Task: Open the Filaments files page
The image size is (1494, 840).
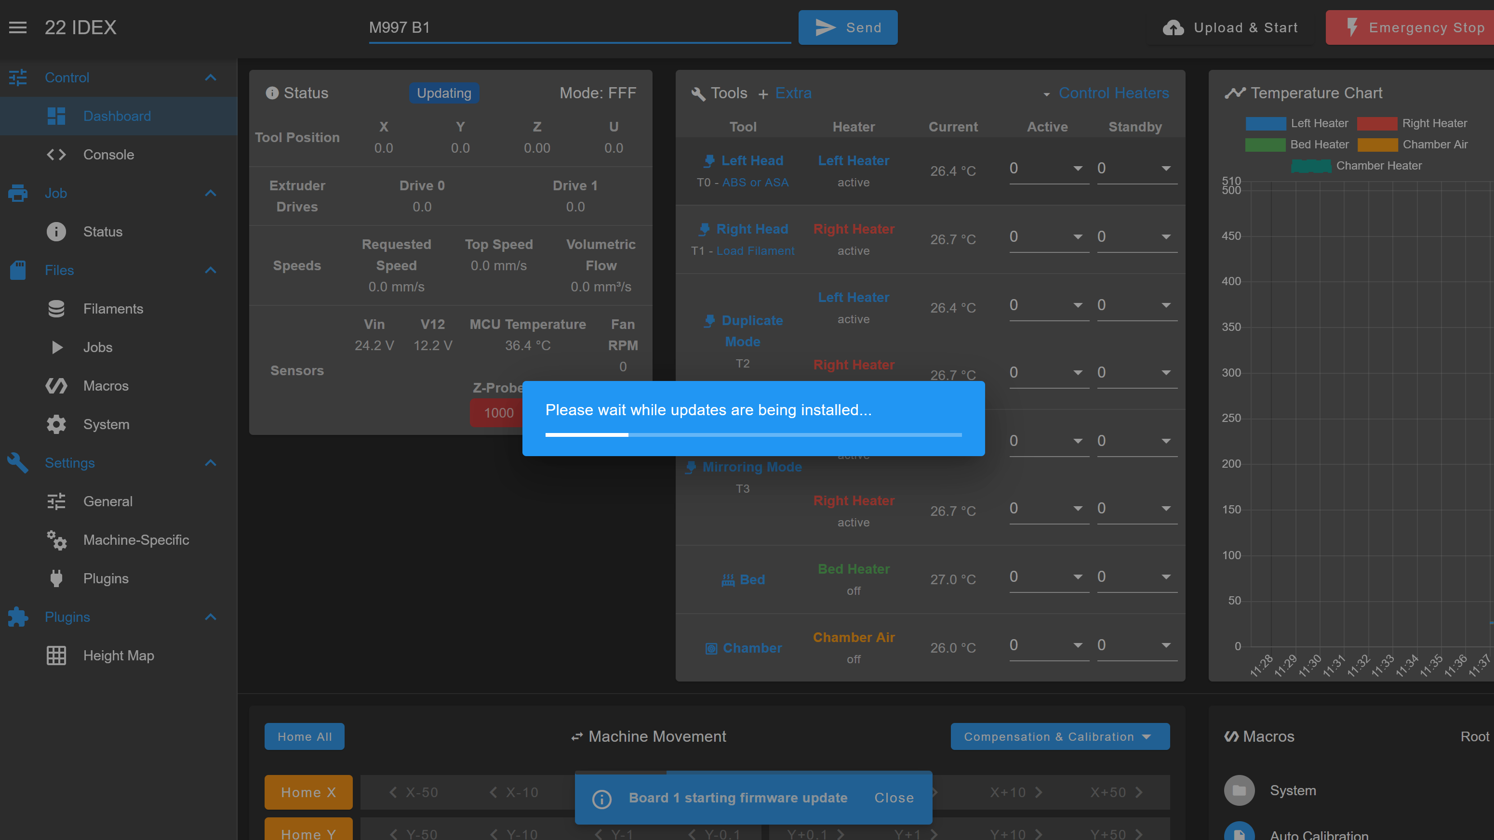Action: (x=119, y=309)
